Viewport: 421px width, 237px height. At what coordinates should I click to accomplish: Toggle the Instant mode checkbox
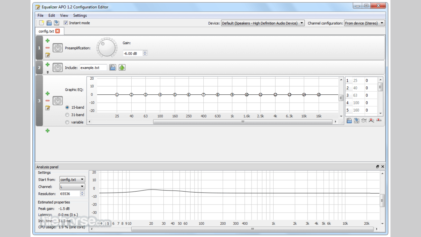pos(66,23)
